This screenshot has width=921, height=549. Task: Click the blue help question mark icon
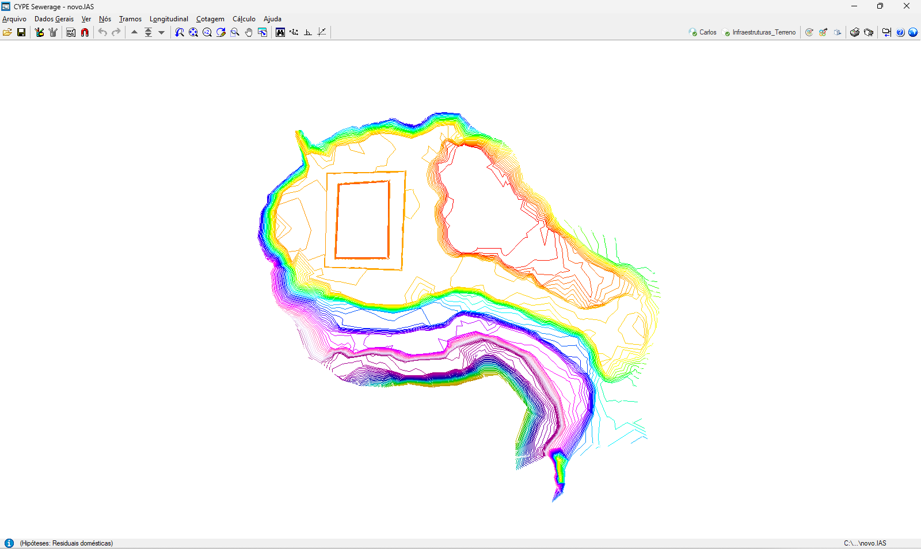coord(900,32)
